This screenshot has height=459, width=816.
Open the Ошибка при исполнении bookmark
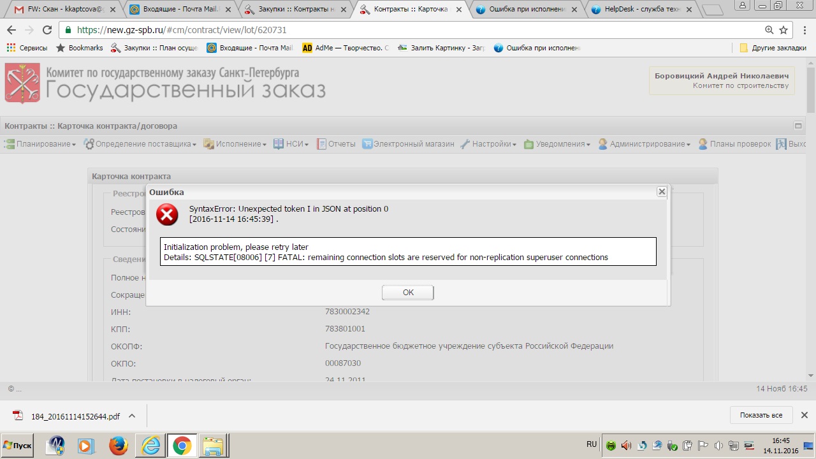pos(537,48)
